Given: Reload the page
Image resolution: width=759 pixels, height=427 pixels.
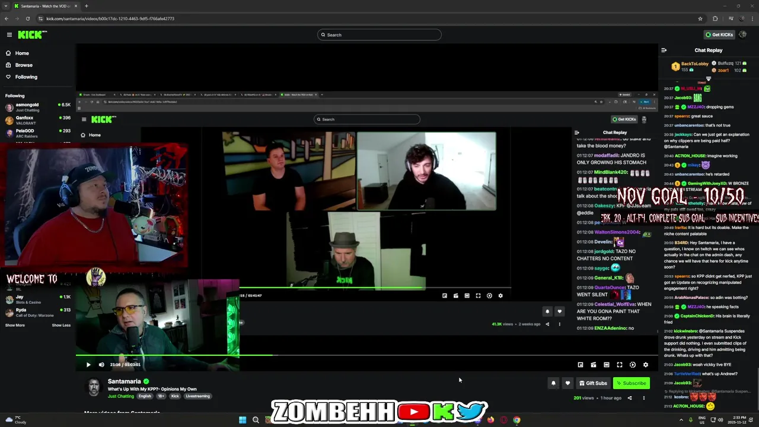Looking at the screenshot, I should (x=27, y=18).
